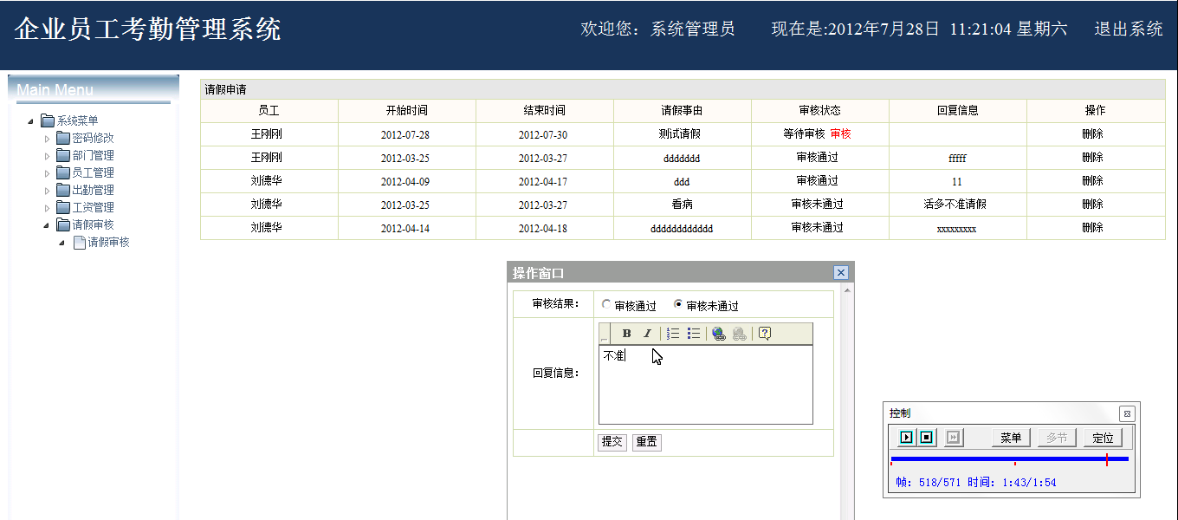Click the 工资管理 folder icon
The height and width of the screenshot is (520, 1178).
tap(63, 207)
